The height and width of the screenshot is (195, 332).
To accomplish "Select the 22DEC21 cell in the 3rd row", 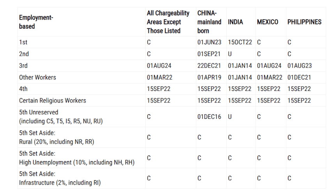I will [x=209, y=66].
